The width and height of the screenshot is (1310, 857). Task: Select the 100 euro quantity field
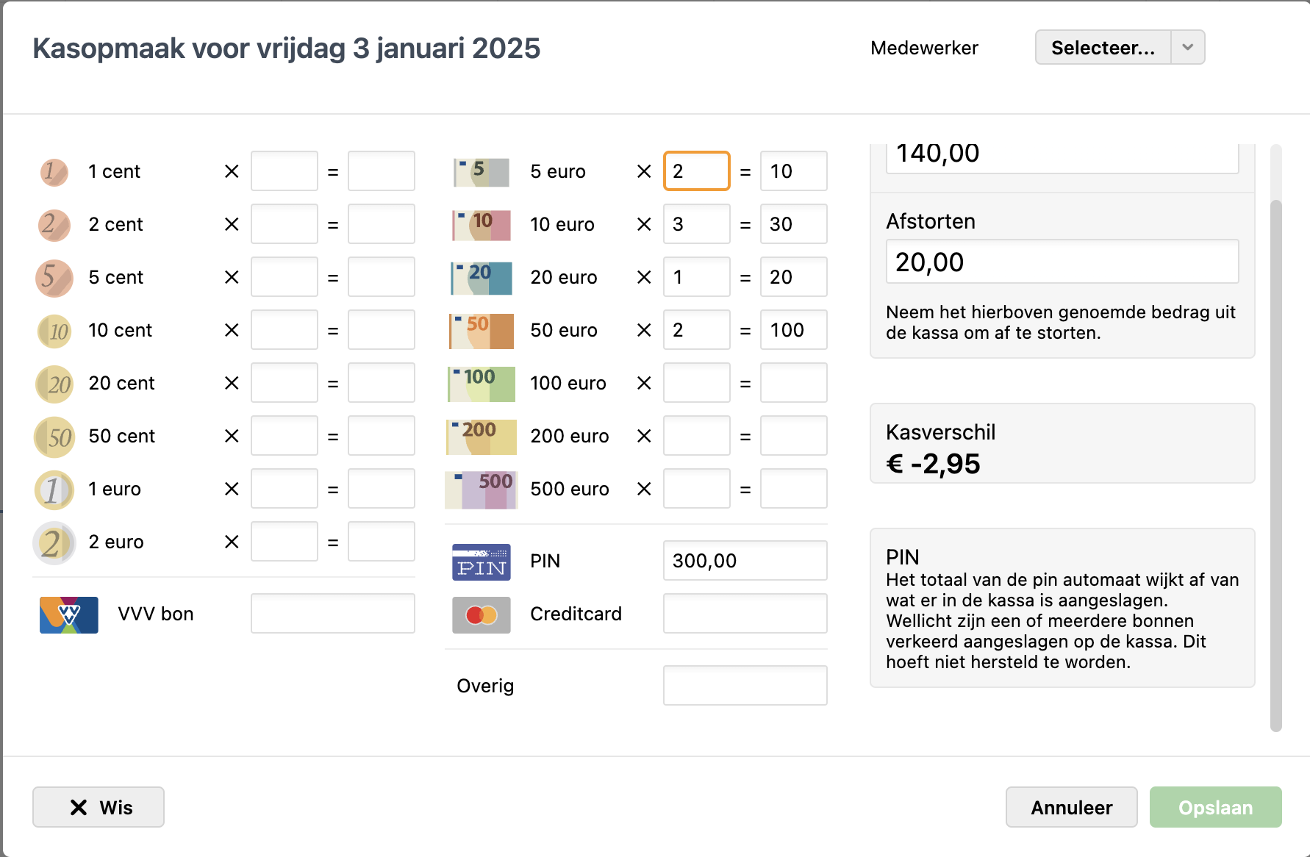(696, 383)
